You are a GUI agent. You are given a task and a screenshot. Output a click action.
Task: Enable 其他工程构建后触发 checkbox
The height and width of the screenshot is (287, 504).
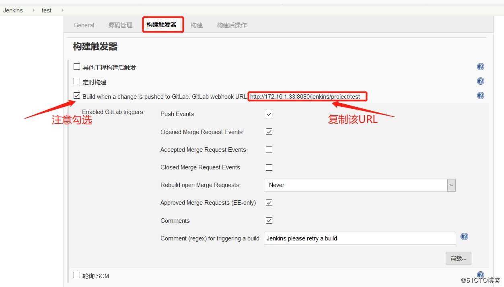[77, 67]
